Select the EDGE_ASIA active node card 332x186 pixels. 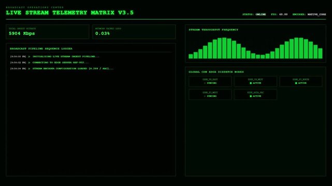pyautogui.click(x=255, y=95)
